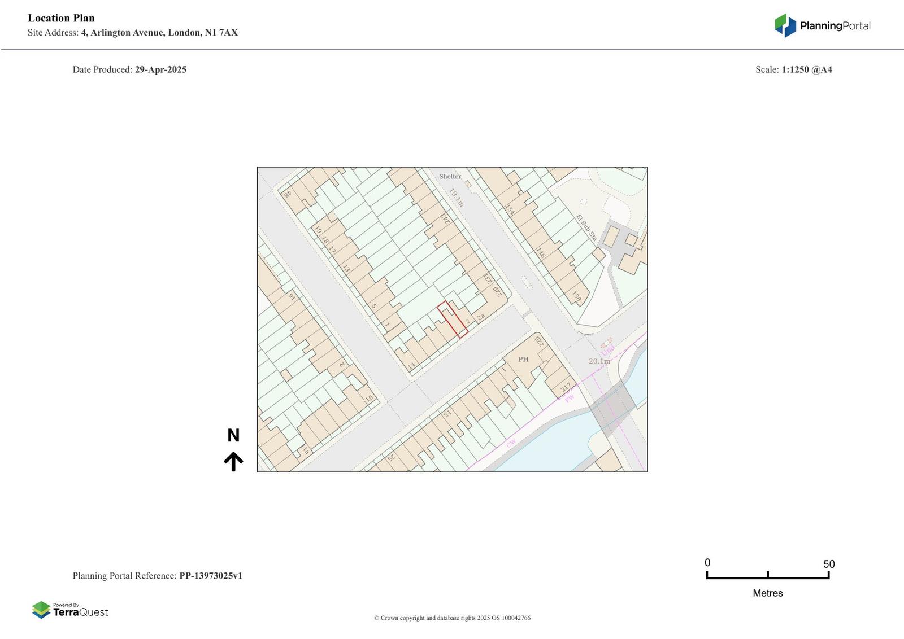The image size is (904, 639).
Task: Click the TerraQuest layered logo icon
Action: 41,610
